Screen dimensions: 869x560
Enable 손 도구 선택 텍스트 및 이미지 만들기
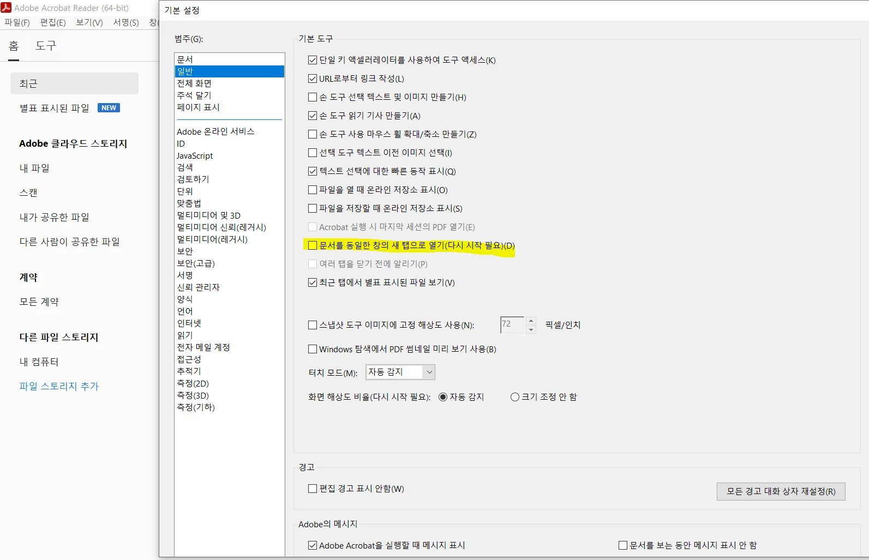click(x=313, y=97)
